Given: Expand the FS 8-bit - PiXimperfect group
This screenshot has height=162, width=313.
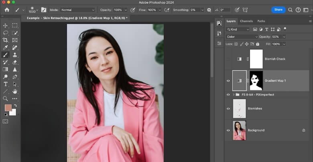Looking at the screenshot, I should [234, 94].
